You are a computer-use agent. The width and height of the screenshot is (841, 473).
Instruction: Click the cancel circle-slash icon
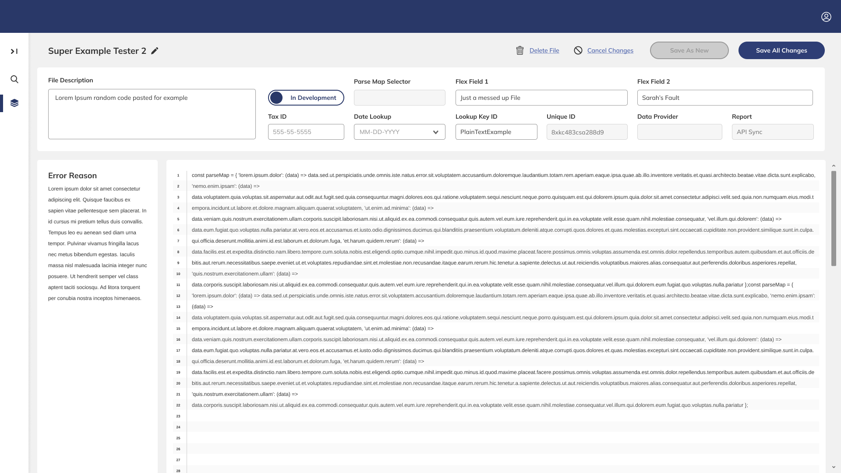(x=578, y=50)
